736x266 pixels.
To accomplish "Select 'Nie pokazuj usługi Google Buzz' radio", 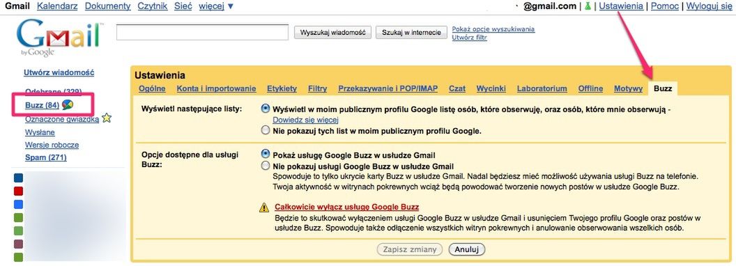I will coord(266,166).
